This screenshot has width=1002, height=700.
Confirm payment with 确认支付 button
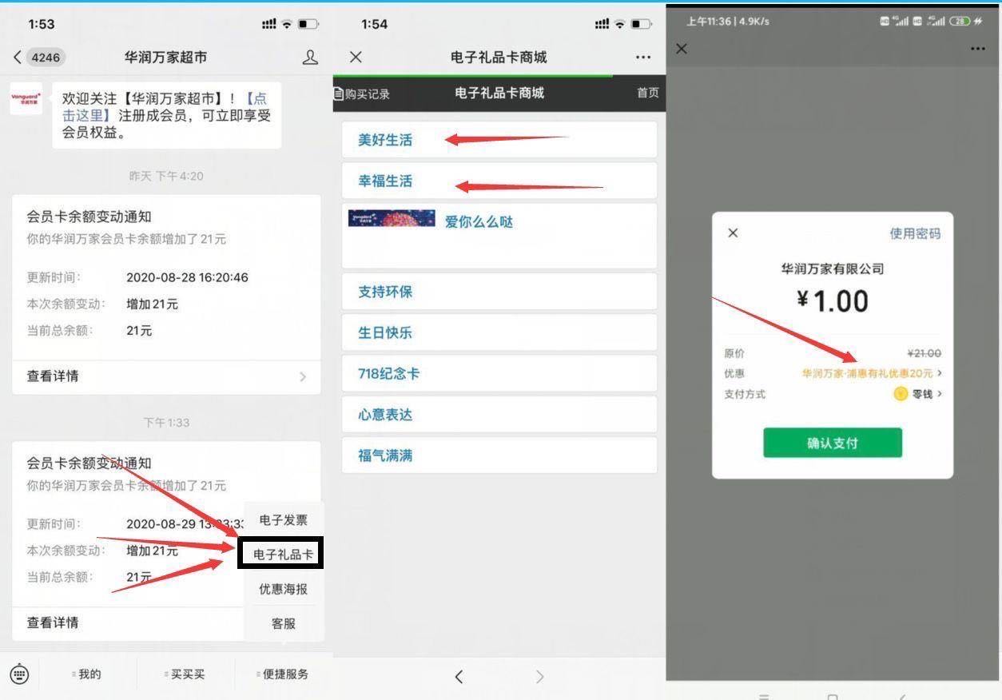[x=833, y=443]
